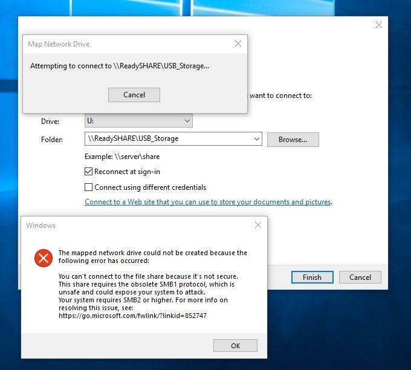Uncheck Reconnect at sign-in
The height and width of the screenshot is (370, 411).
pos(89,172)
